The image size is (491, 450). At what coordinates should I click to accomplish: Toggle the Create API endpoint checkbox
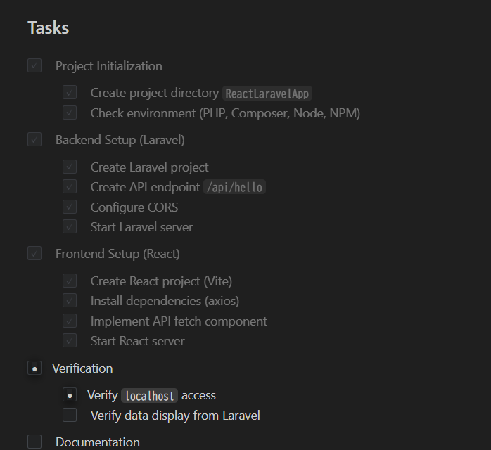click(70, 187)
